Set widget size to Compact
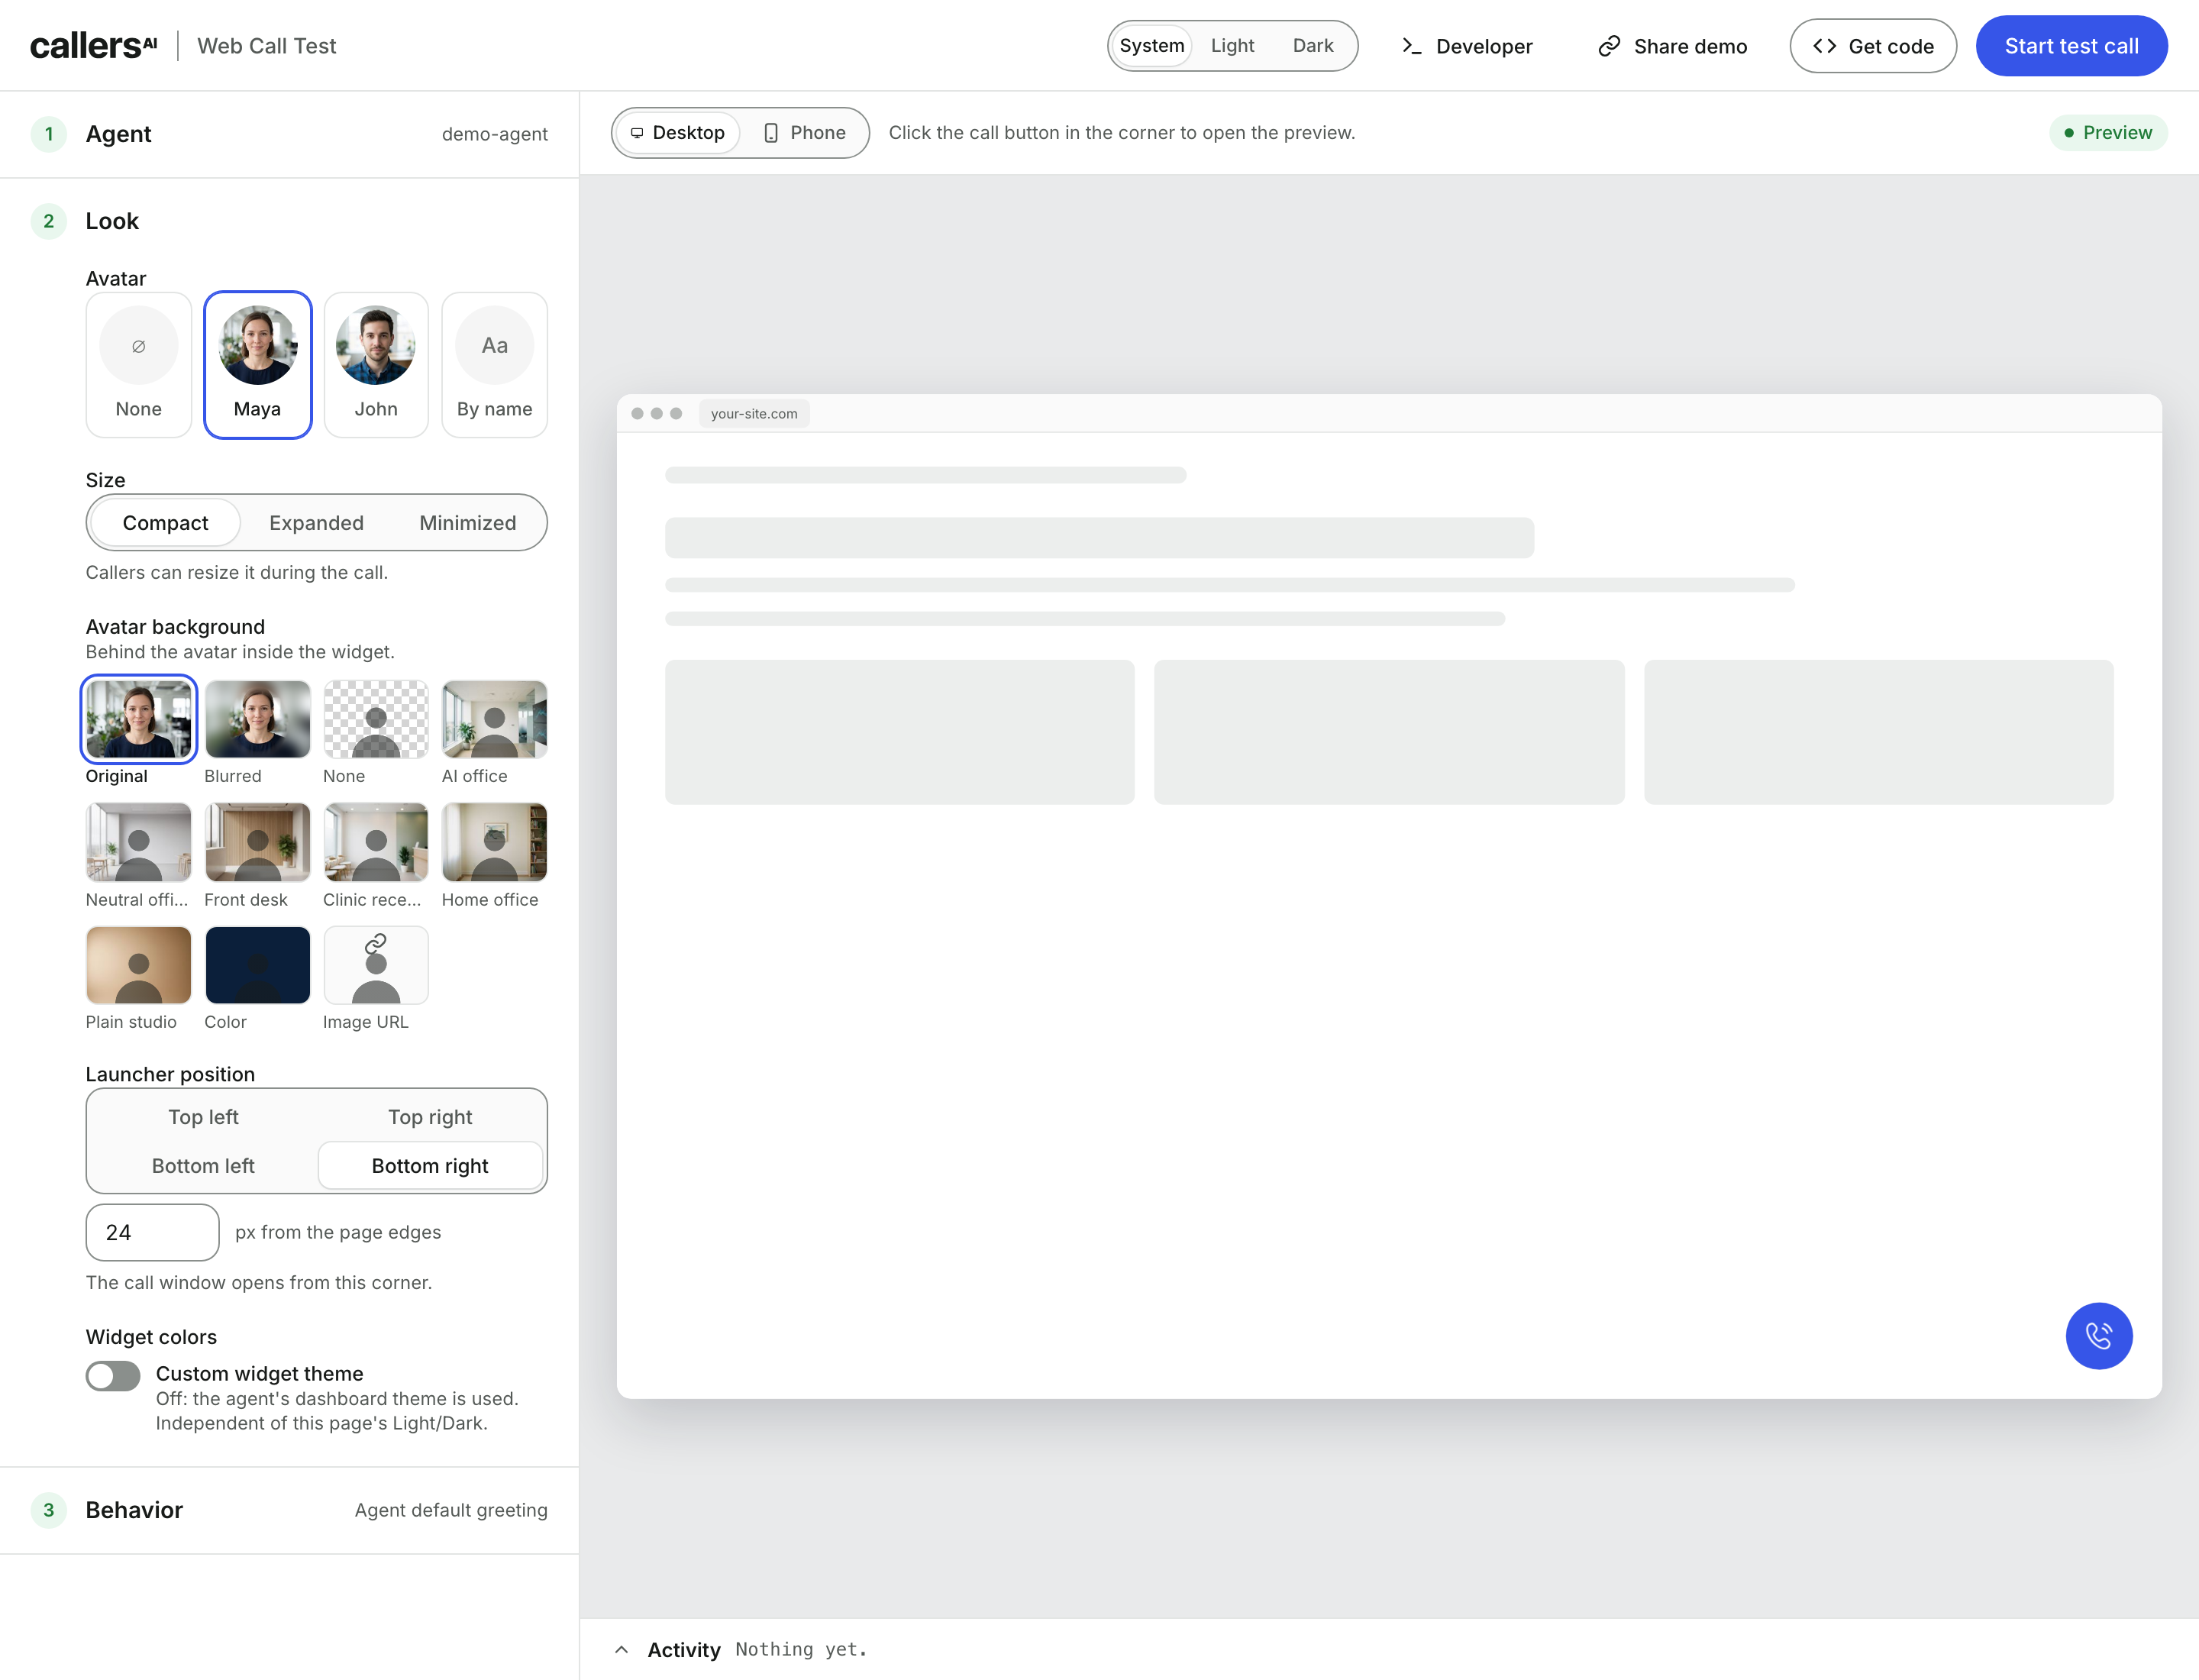2199x1680 pixels. [x=165, y=522]
